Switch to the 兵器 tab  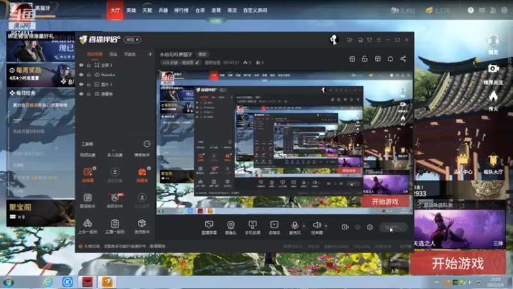(164, 10)
